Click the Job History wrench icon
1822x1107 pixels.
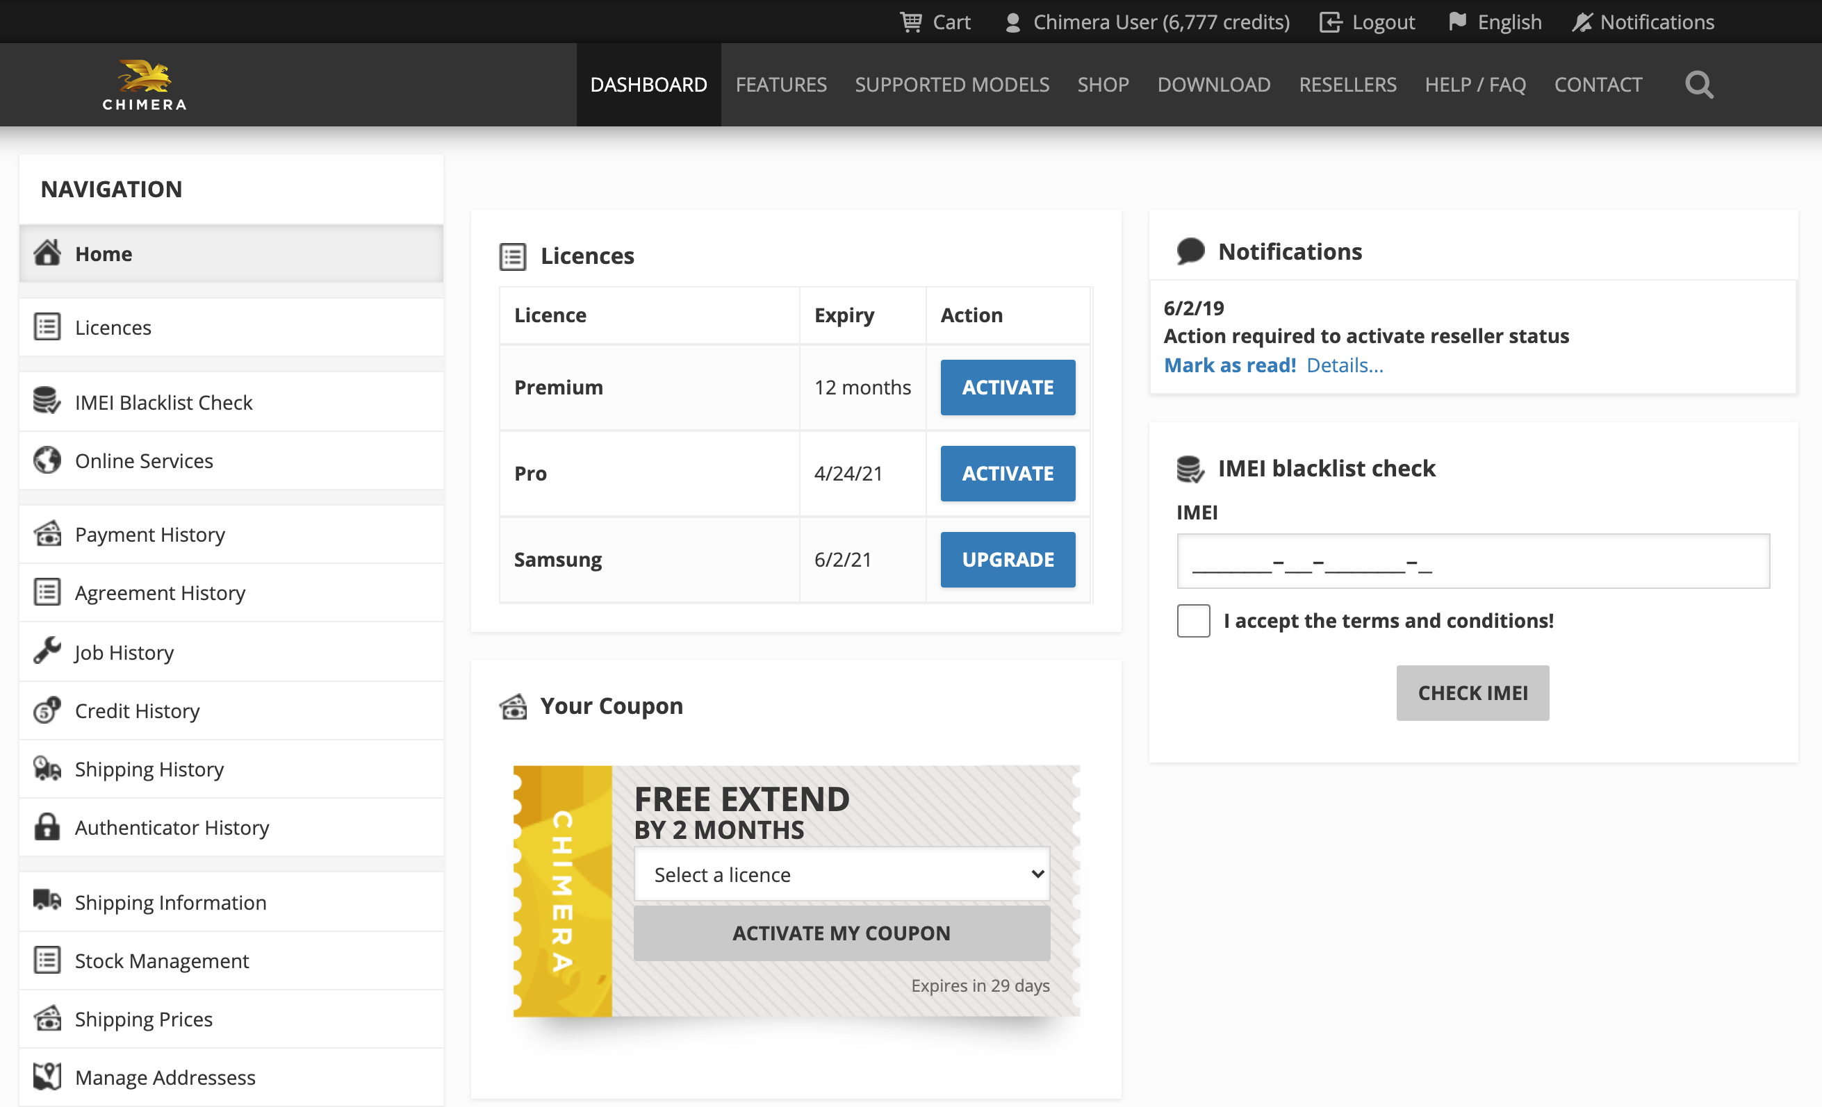(x=47, y=651)
